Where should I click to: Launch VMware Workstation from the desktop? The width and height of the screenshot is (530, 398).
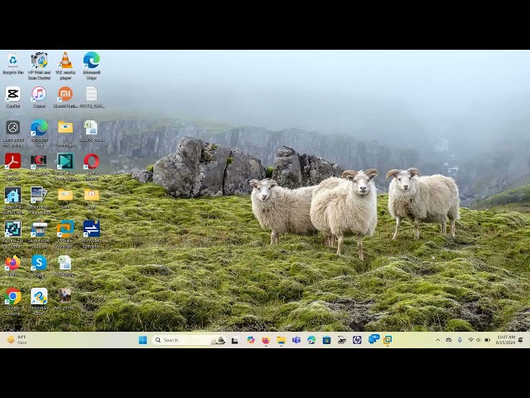65,229
